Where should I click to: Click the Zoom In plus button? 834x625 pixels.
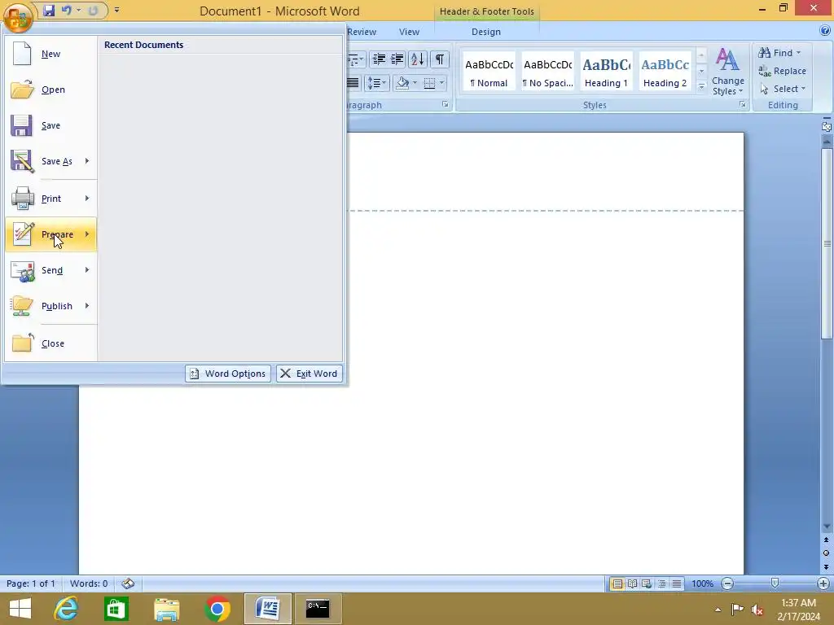pyautogui.click(x=823, y=583)
